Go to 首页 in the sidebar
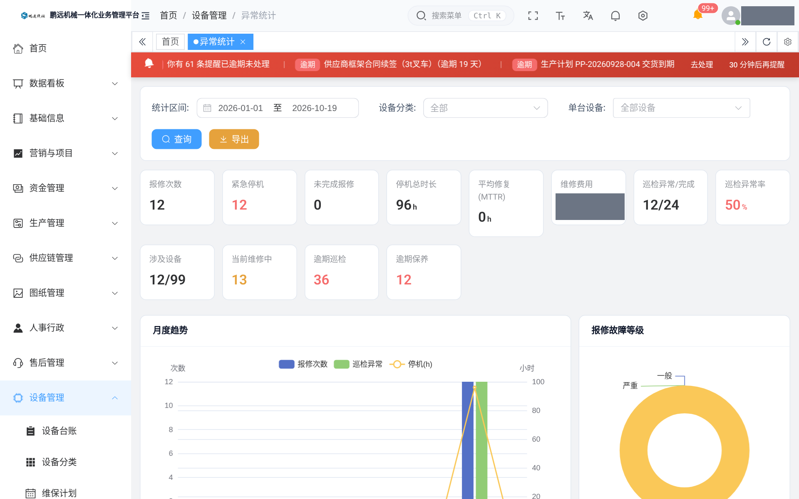Screen dimensions: 799x499 point(65,48)
